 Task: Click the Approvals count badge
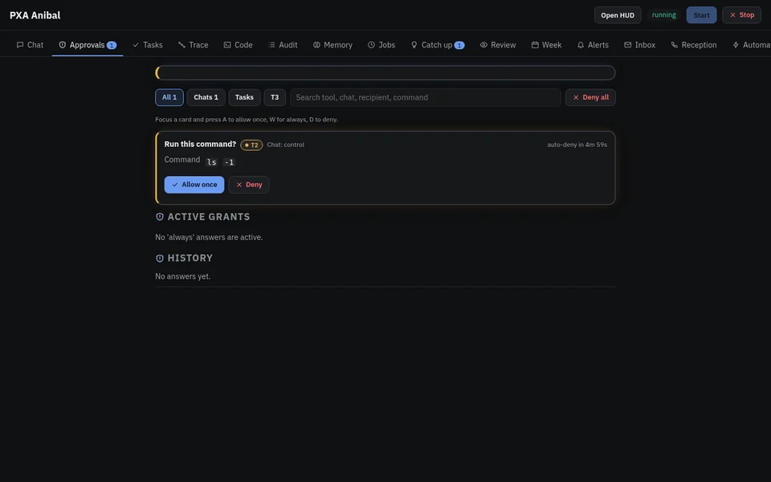coord(112,45)
